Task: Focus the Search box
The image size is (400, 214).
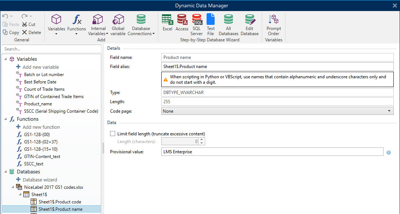Action: pos(51,49)
